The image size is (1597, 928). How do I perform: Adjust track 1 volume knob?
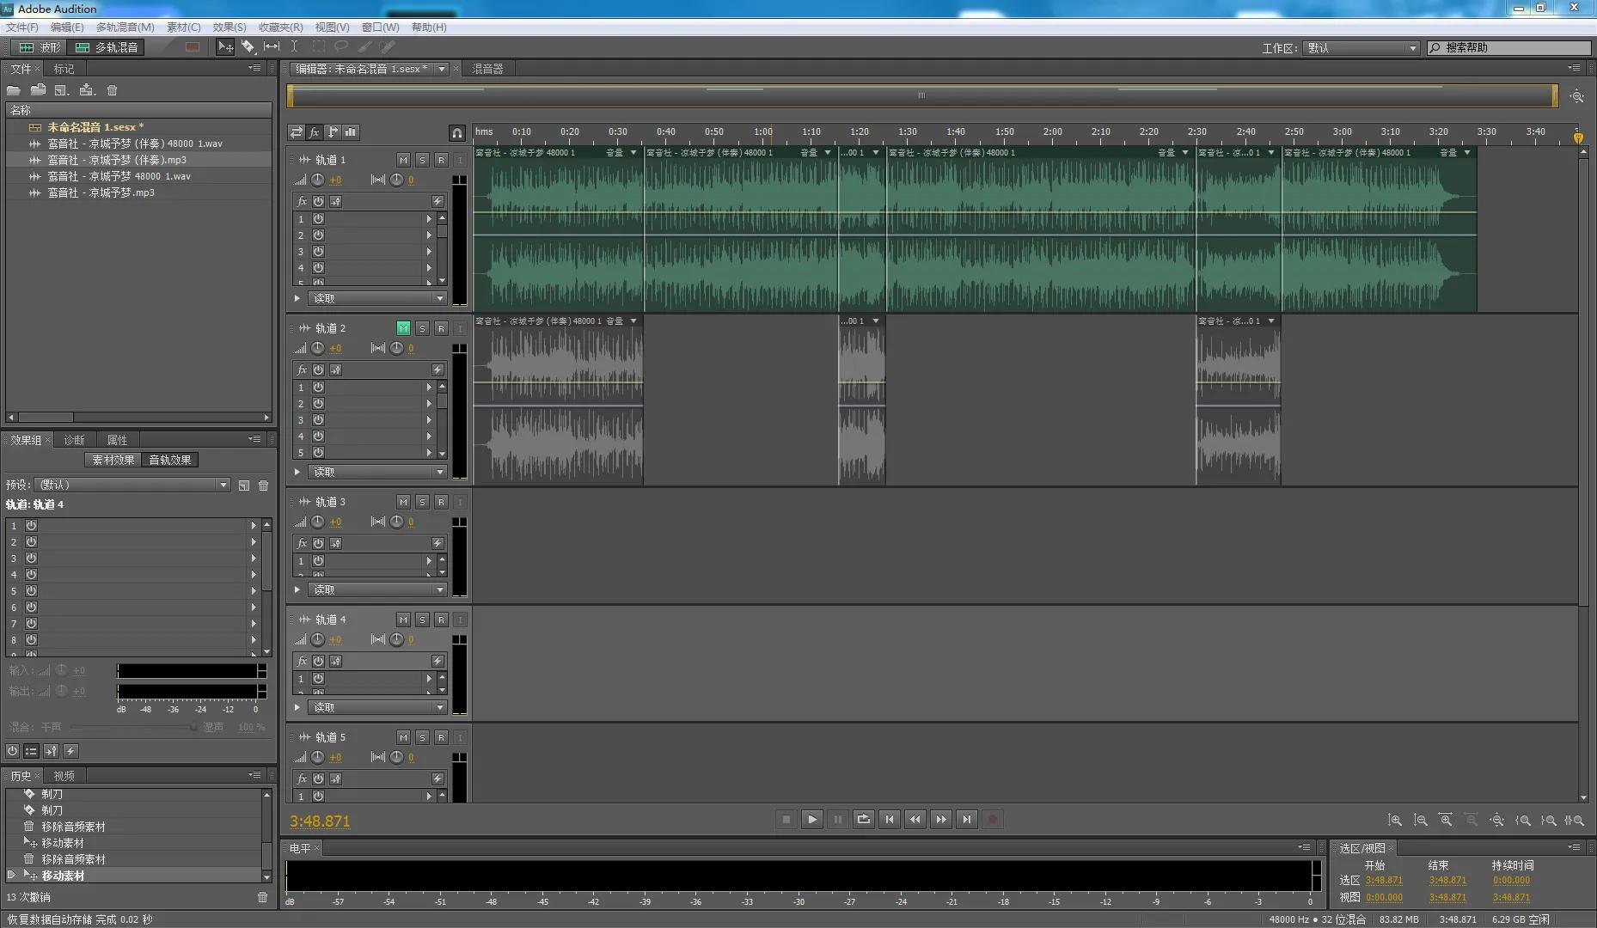pyautogui.click(x=318, y=180)
